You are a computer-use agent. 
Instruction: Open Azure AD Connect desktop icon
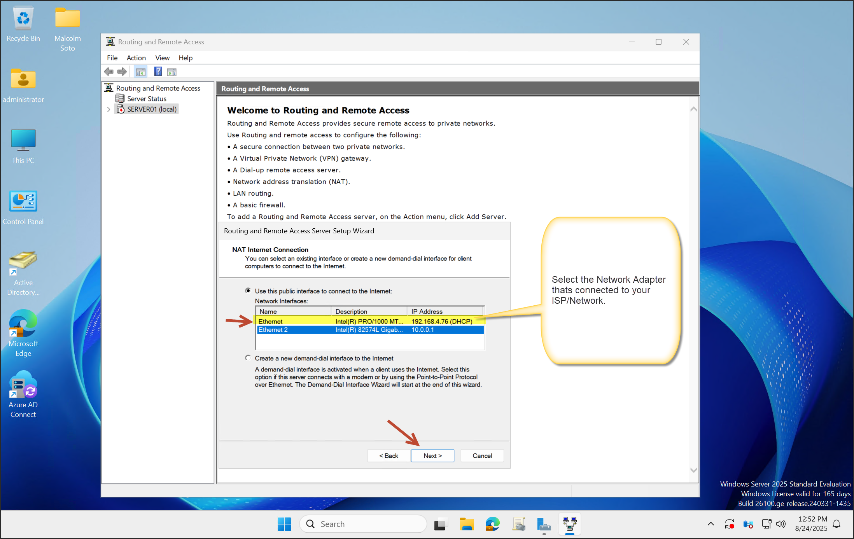point(23,394)
